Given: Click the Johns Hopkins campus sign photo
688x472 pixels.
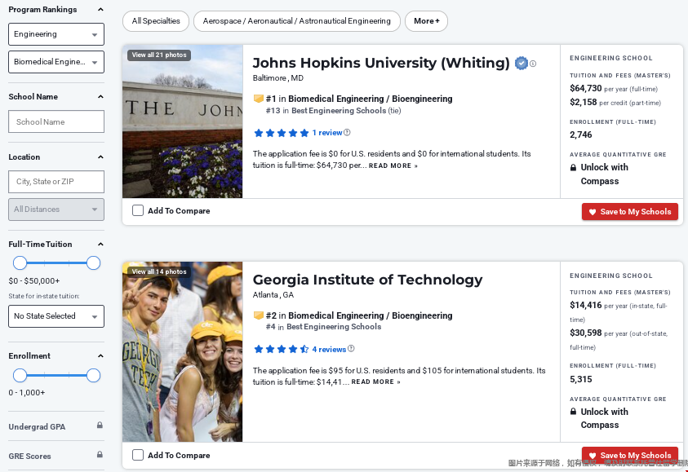Looking at the screenshot, I should pos(183,121).
